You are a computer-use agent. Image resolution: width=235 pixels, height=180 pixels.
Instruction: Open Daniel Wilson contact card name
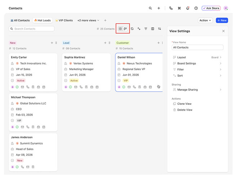coord(126,57)
